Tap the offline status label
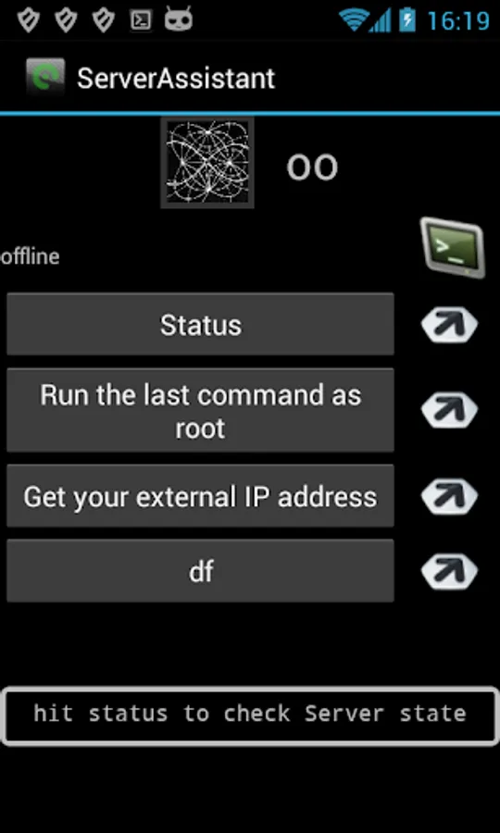Image resolution: width=500 pixels, height=833 pixels. [31, 256]
